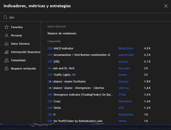The image size is (171, 130).
Task: Click the chart icon beside Datos técnicos
Action: (6, 44)
